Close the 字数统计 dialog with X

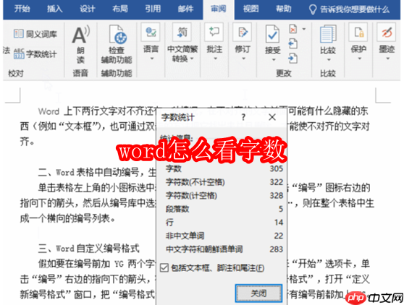[x=272, y=117]
